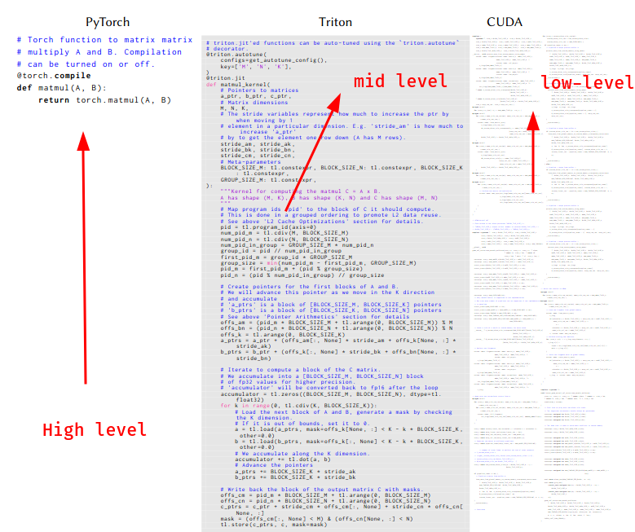
Task: Click comment '# Torch function to matrix matrix'
Action: coord(104,40)
